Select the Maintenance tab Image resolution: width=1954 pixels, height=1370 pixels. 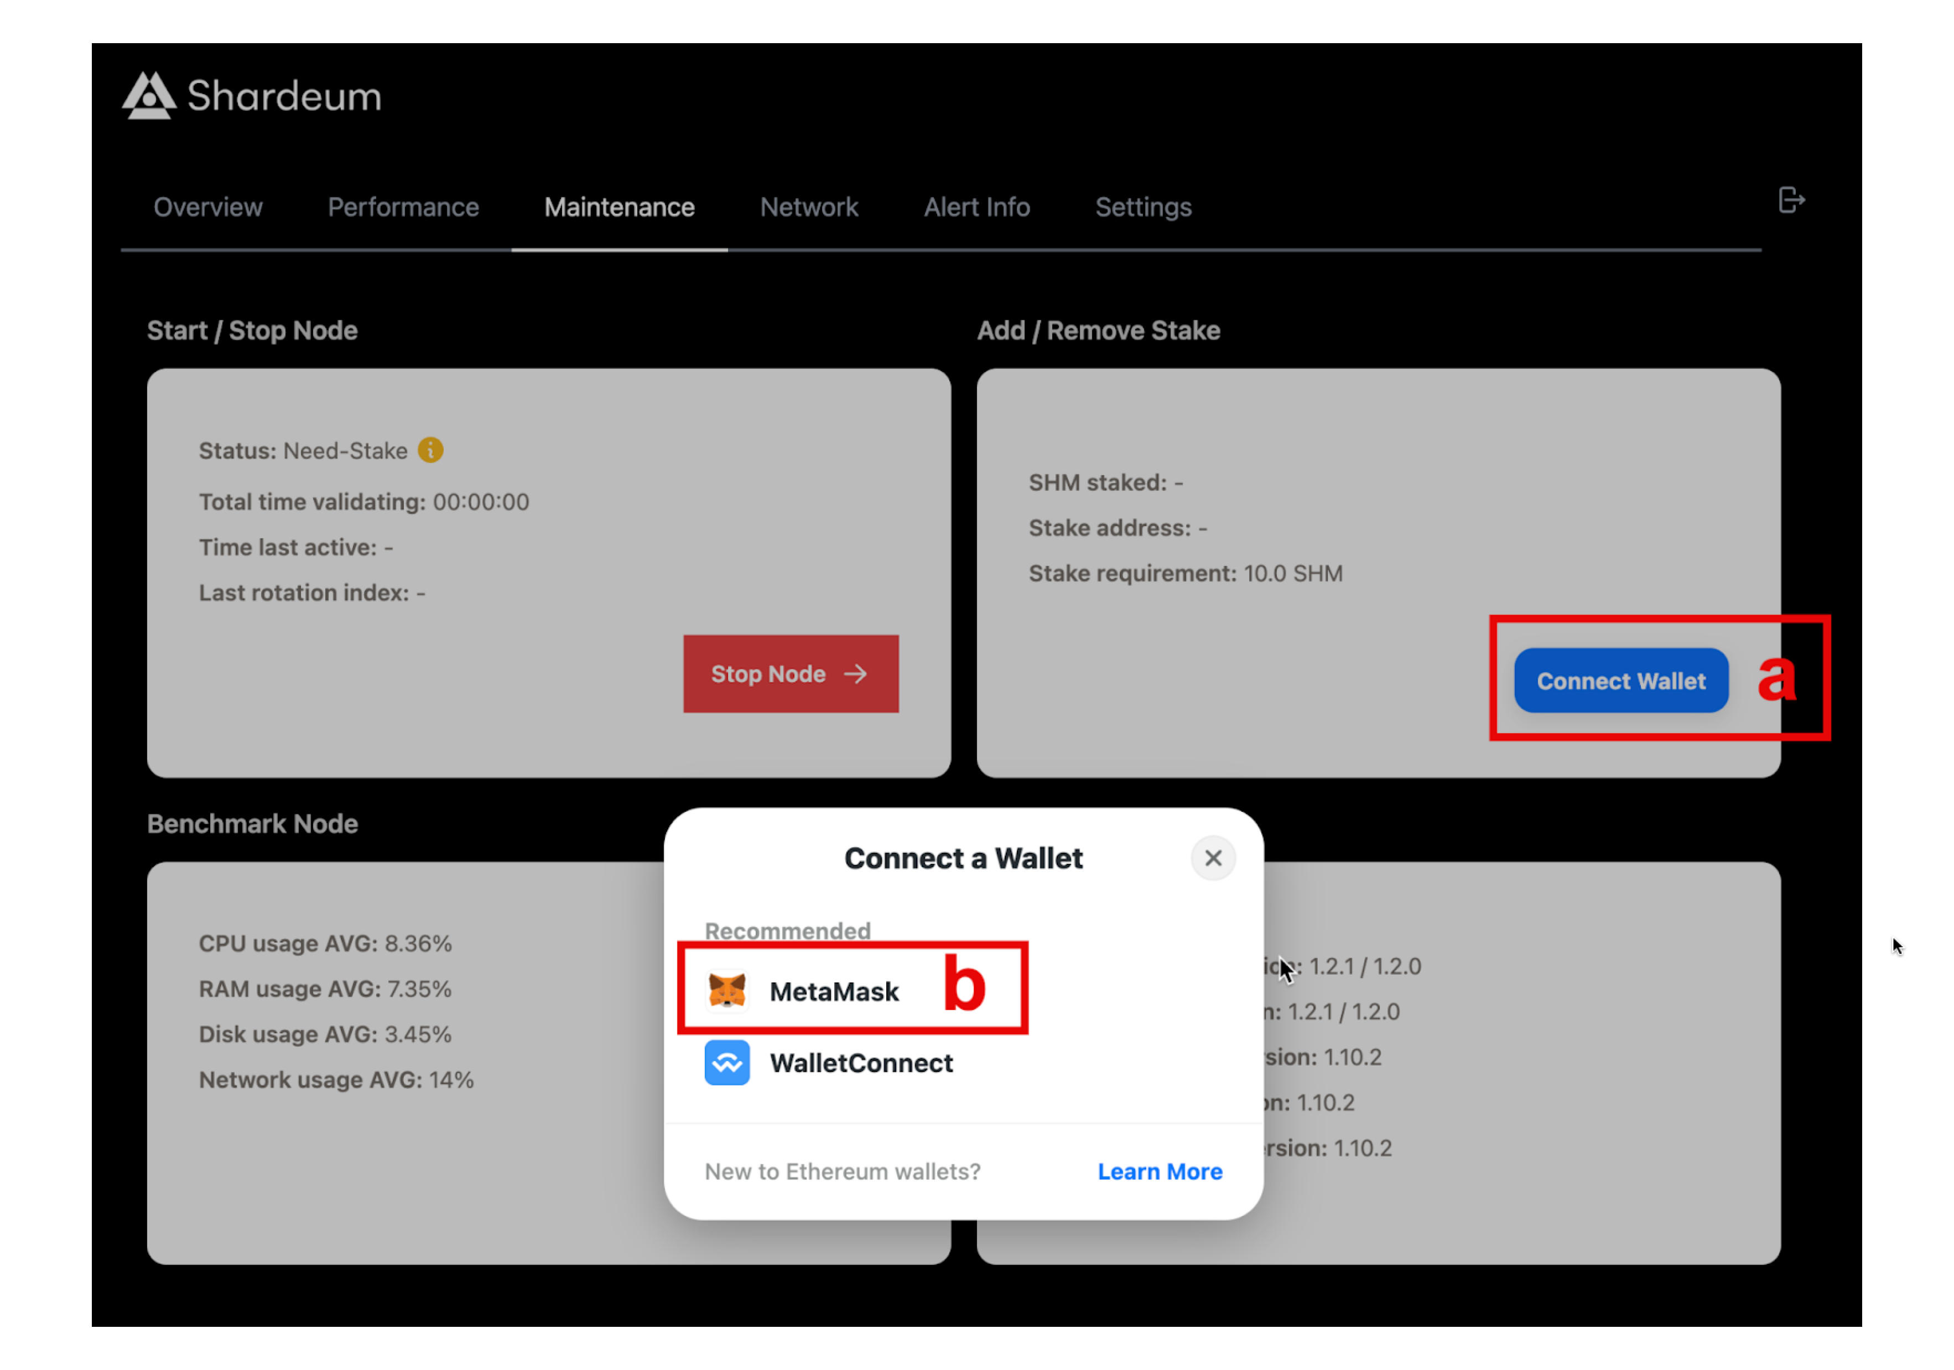(620, 207)
